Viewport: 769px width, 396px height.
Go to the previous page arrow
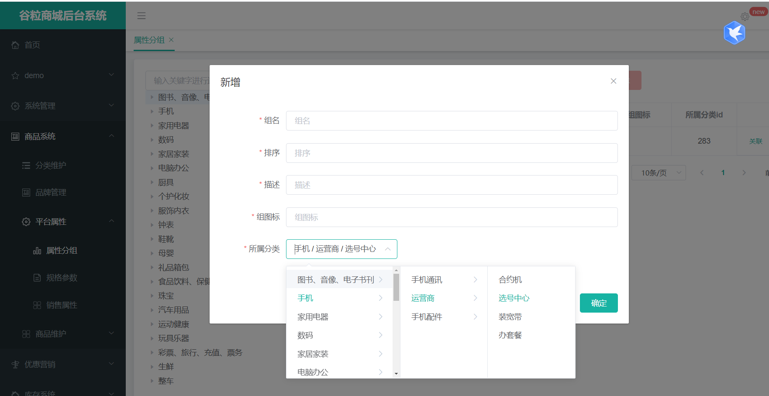coord(702,173)
